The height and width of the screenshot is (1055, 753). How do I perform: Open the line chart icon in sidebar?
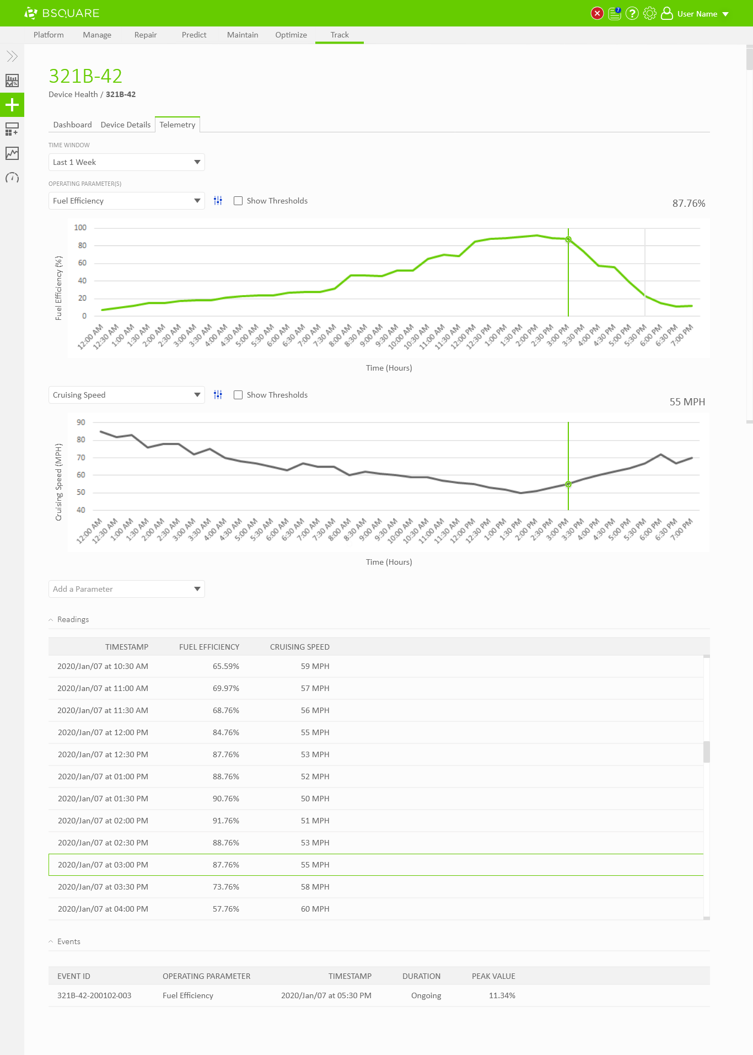pyautogui.click(x=12, y=153)
